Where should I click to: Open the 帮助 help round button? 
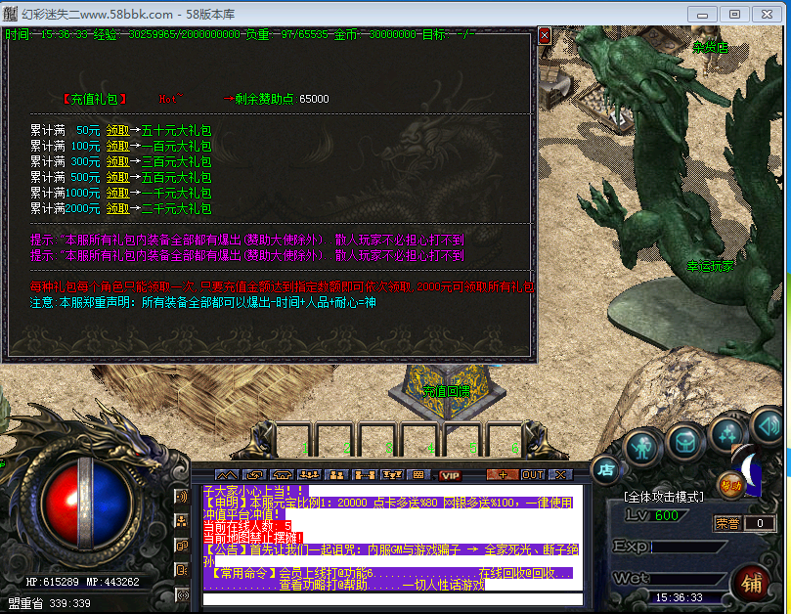[731, 486]
